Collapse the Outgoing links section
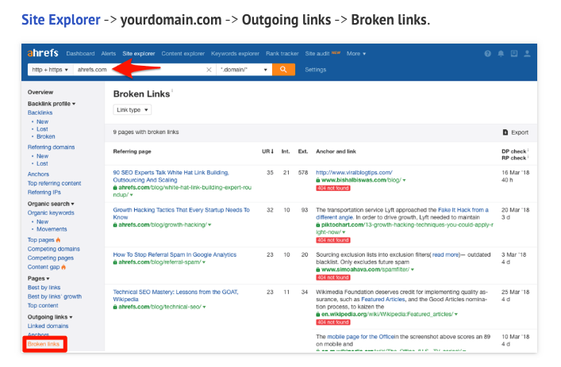 point(50,317)
